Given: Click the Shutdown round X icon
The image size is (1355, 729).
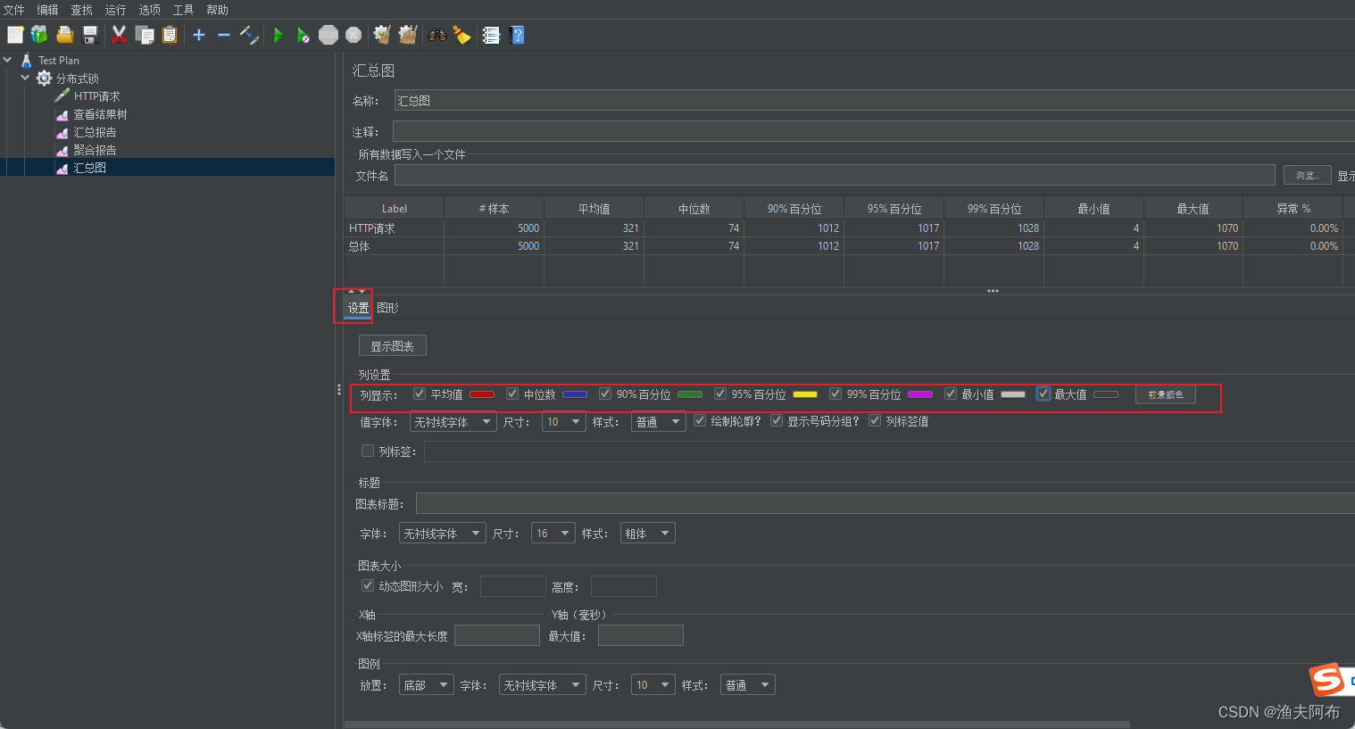Looking at the screenshot, I should (x=353, y=35).
